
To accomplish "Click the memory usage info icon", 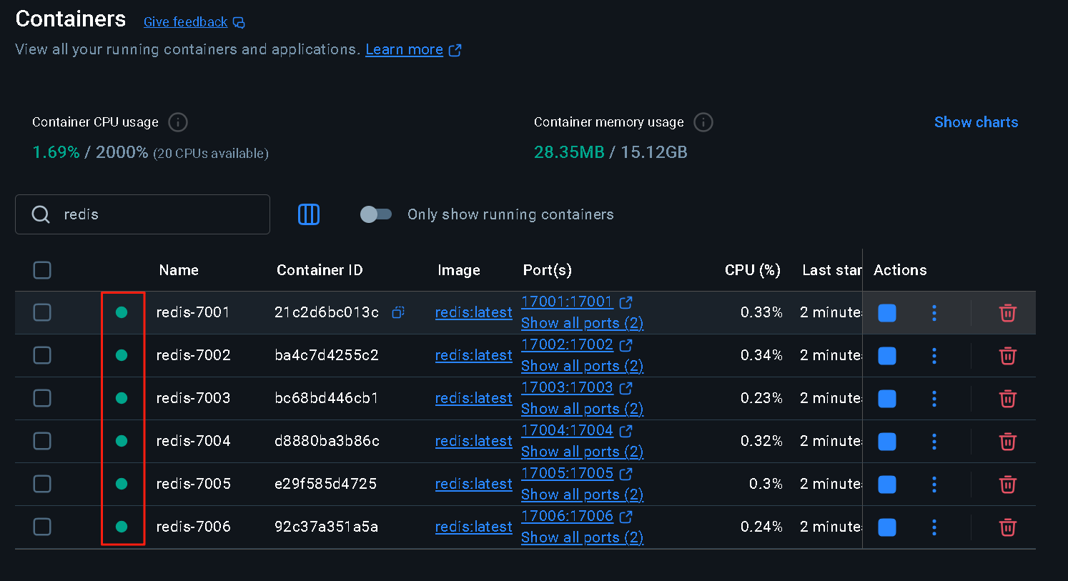I will 703,122.
